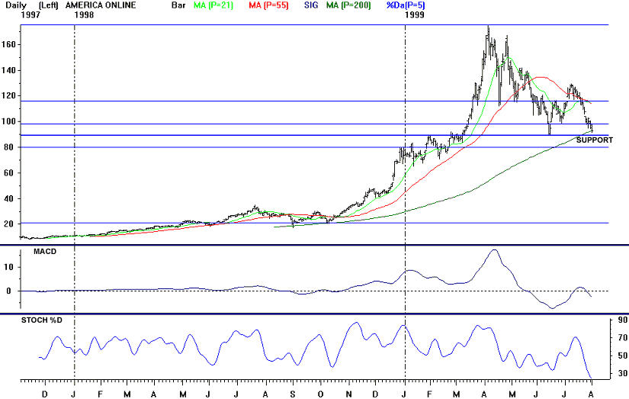Screen dimensions: 629x399
Task: Click the STOCH %D panel label
Action: point(42,320)
